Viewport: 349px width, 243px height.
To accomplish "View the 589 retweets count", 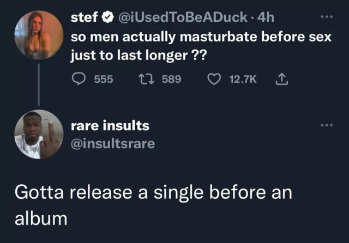I will coord(171,80).
